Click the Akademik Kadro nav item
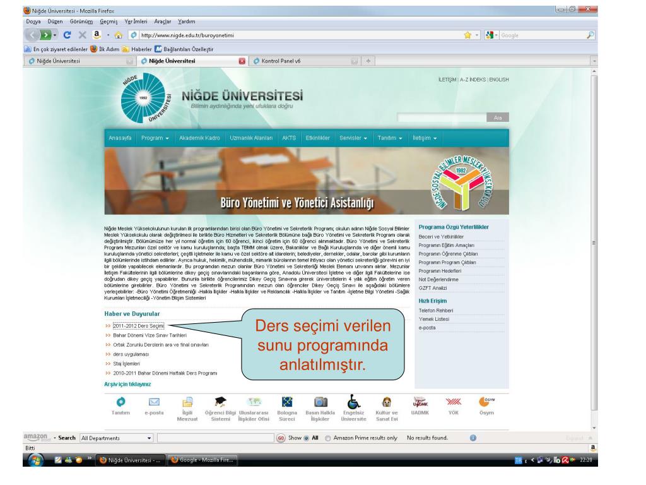The width and height of the screenshot is (646, 485). click(x=199, y=138)
